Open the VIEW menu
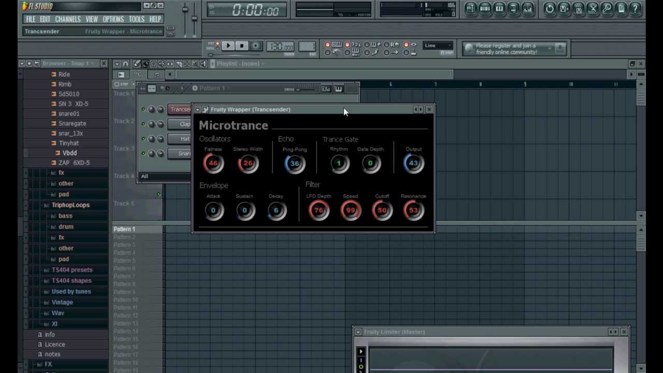Viewport: 663px width, 373px height. (92, 19)
